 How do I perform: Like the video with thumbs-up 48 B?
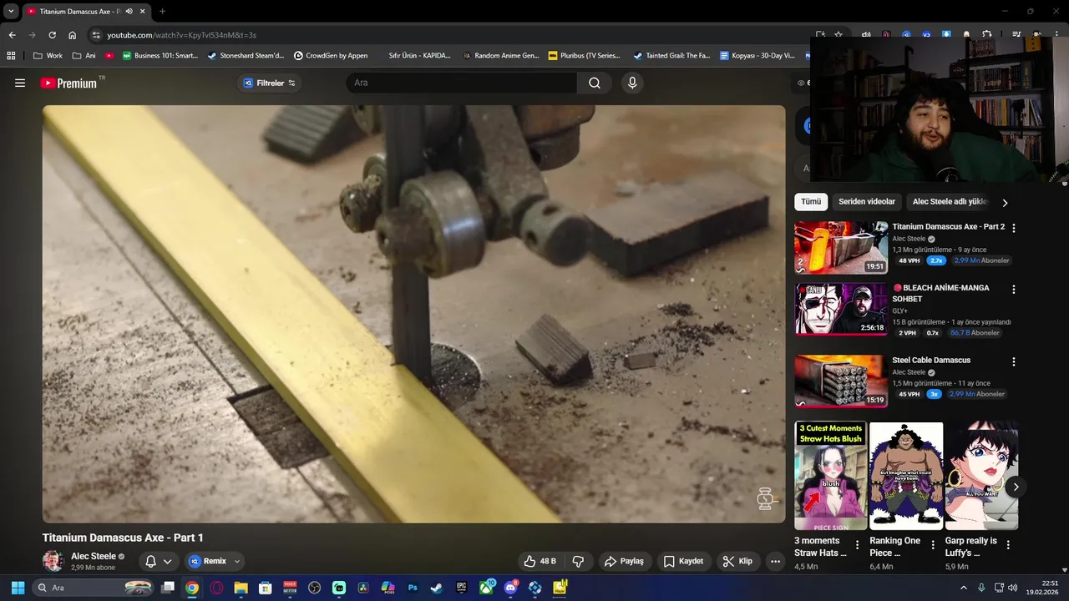pyautogui.click(x=540, y=561)
